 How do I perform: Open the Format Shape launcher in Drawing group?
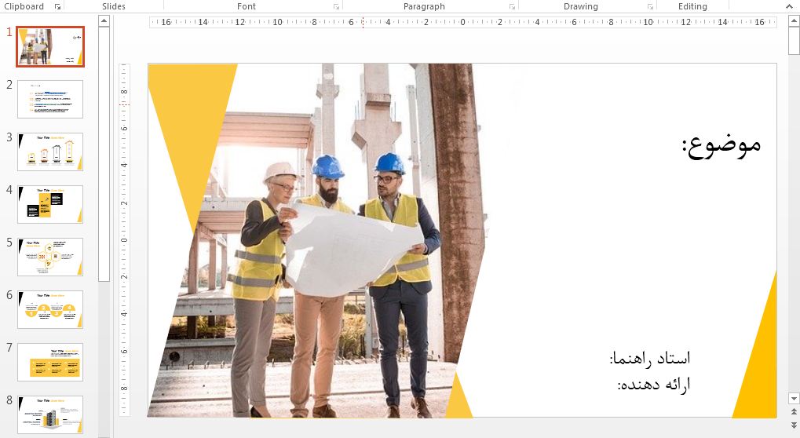pos(650,7)
